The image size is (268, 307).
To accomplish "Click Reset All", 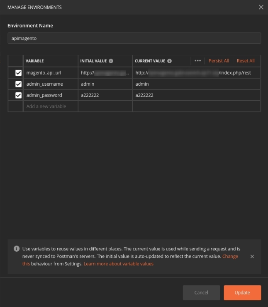I will 246,61.
